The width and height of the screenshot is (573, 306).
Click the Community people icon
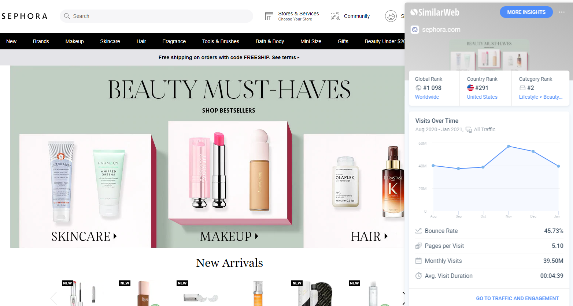tap(335, 16)
